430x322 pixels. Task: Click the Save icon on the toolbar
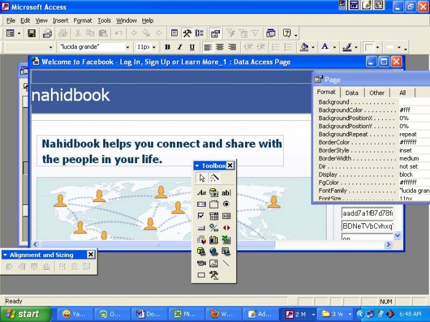(32, 33)
